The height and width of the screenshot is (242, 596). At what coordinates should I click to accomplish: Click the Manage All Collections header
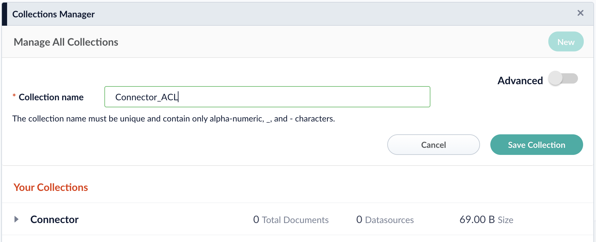tap(66, 42)
